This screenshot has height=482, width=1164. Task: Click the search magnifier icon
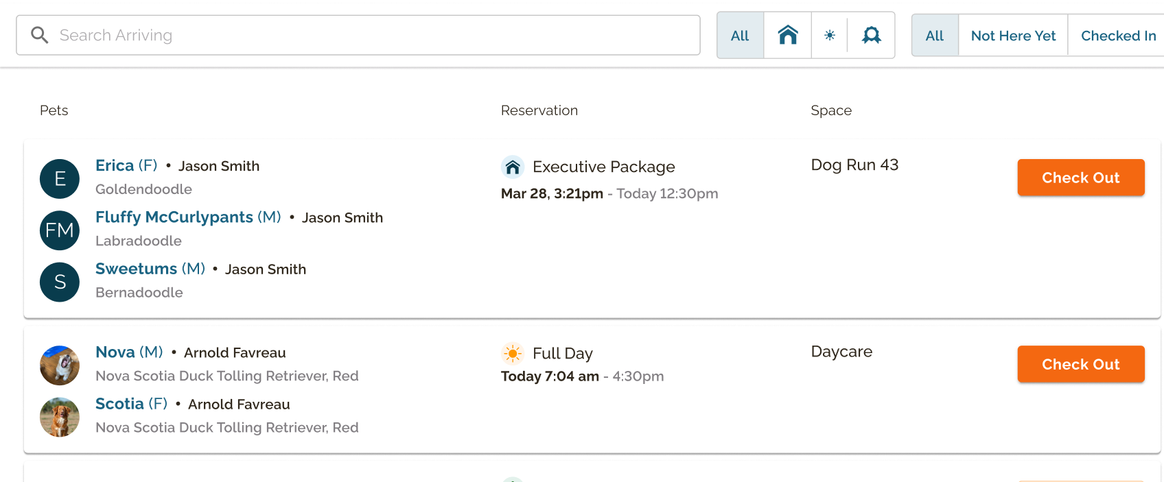point(40,35)
